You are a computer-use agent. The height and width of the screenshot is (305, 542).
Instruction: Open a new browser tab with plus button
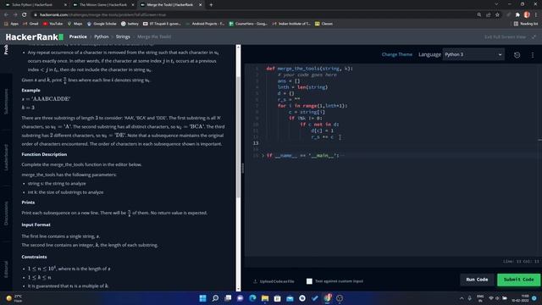[x=211, y=5]
